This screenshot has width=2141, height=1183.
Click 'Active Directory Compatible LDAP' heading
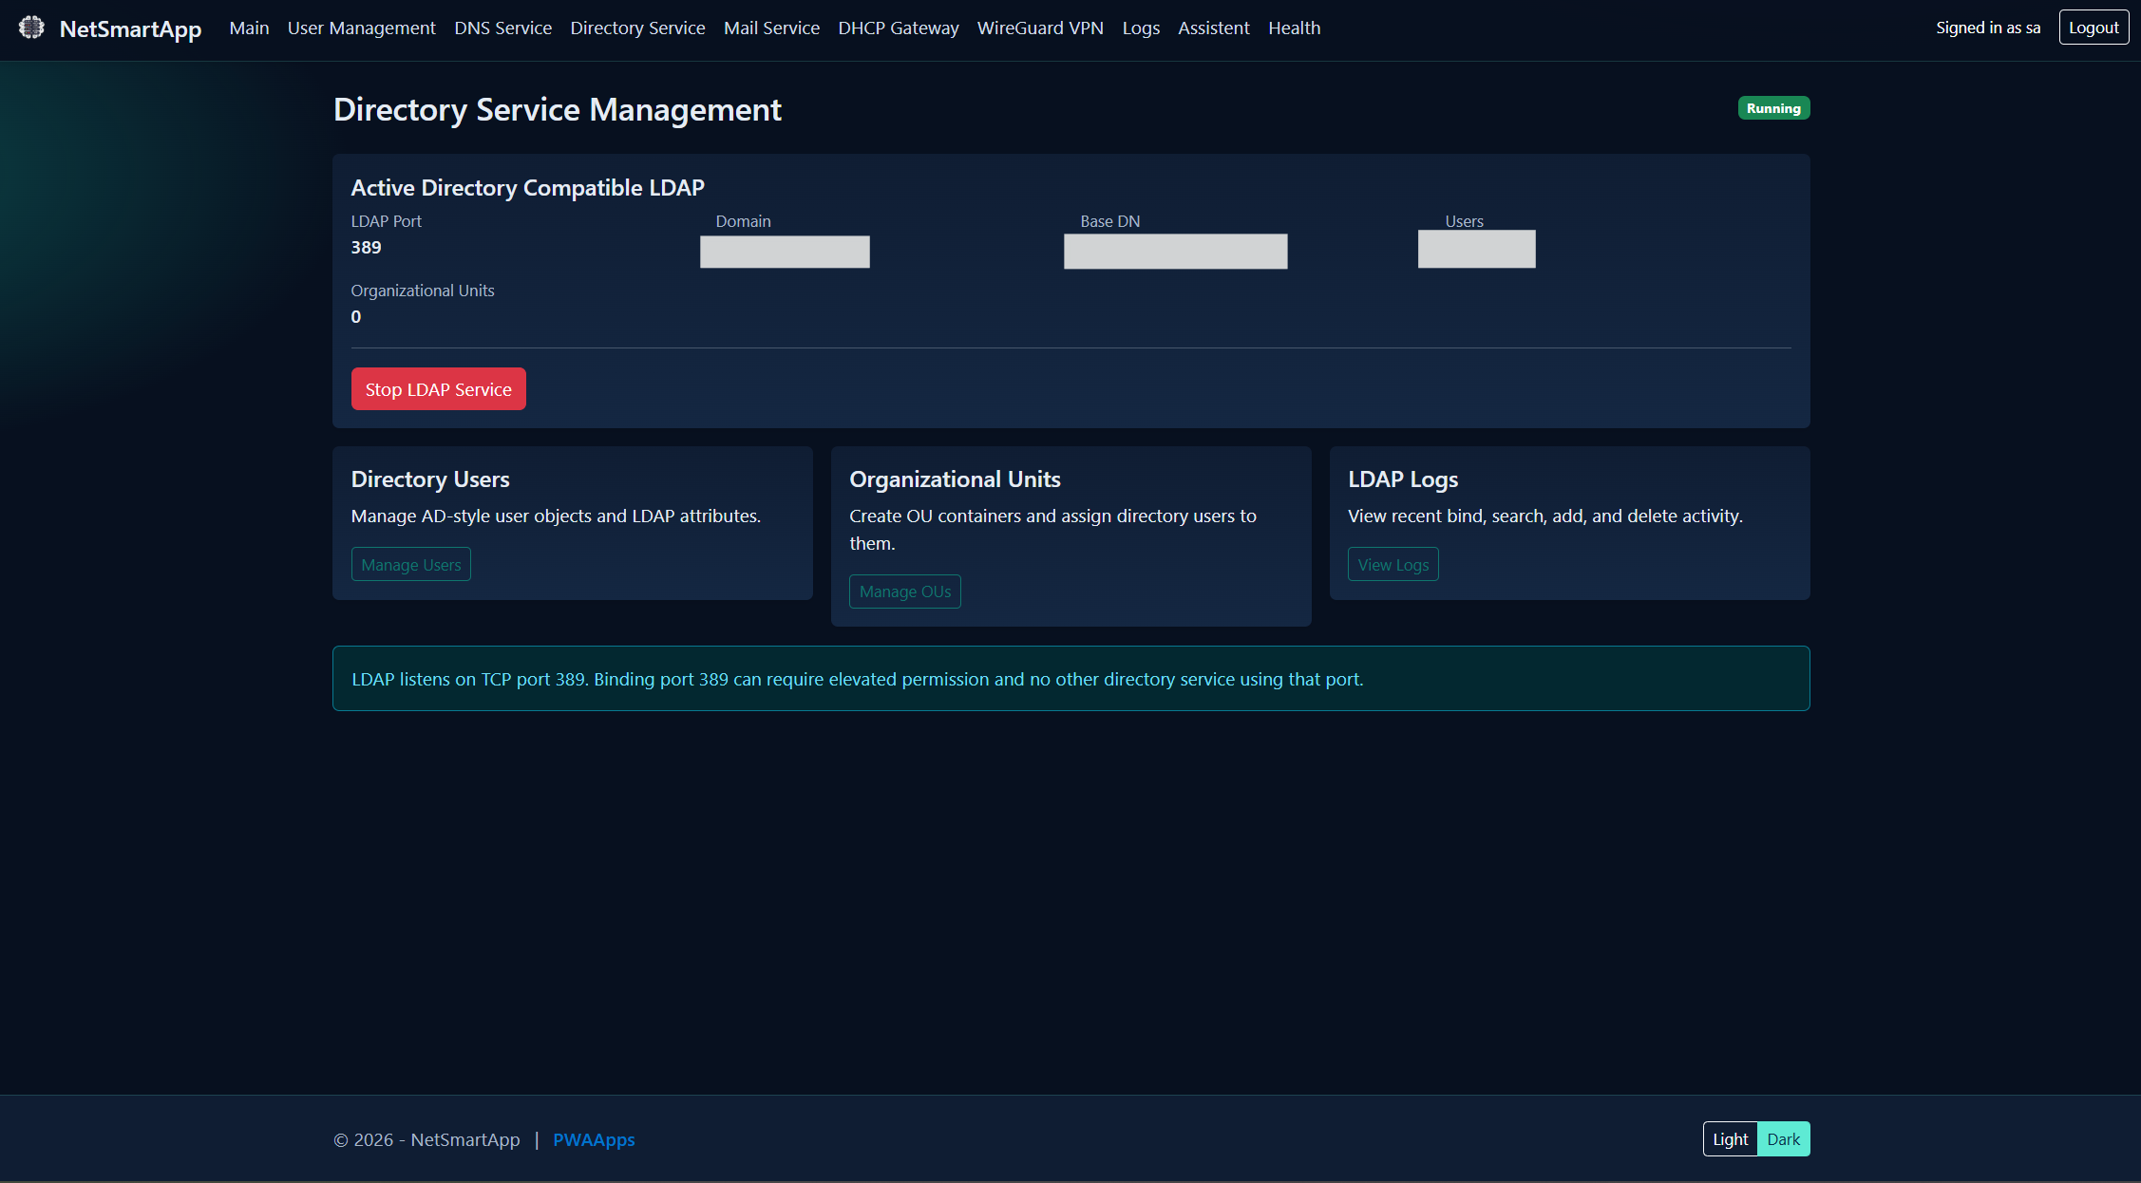pyautogui.click(x=528, y=188)
